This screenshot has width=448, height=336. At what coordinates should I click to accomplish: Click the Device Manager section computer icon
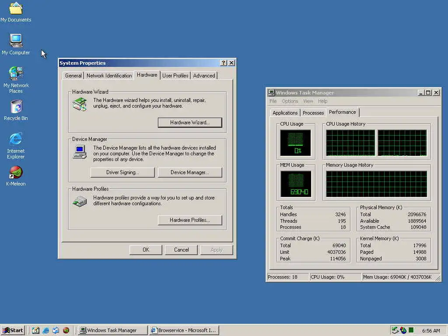pyautogui.click(x=80, y=152)
